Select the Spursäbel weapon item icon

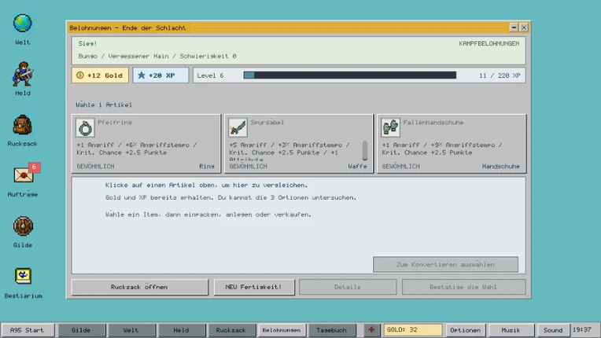click(x=238, y=127)
